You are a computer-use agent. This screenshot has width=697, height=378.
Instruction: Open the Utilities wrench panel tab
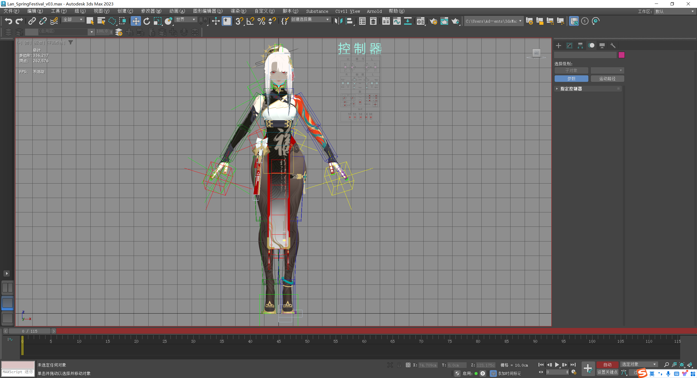(613, 45)
